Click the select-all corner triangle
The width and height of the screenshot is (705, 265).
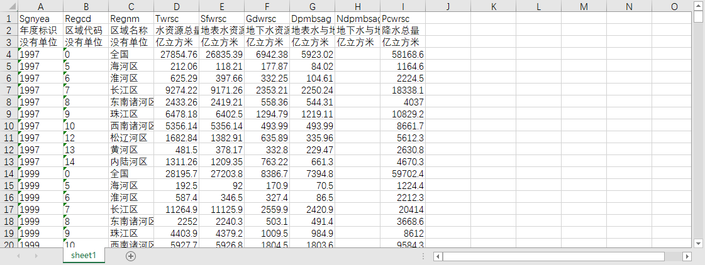[9, 6]
